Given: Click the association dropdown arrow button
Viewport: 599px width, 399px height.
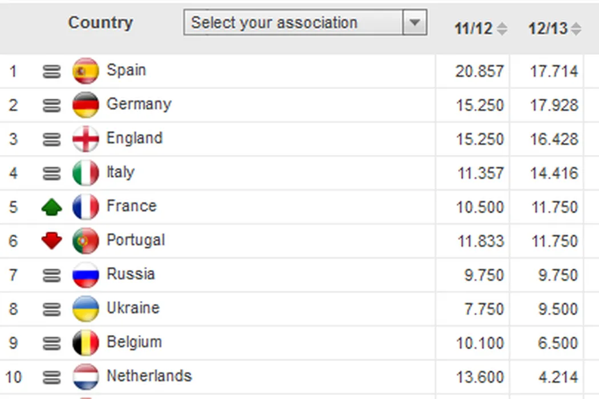Looking at the screenshot, I should click(x=415, y=23).
